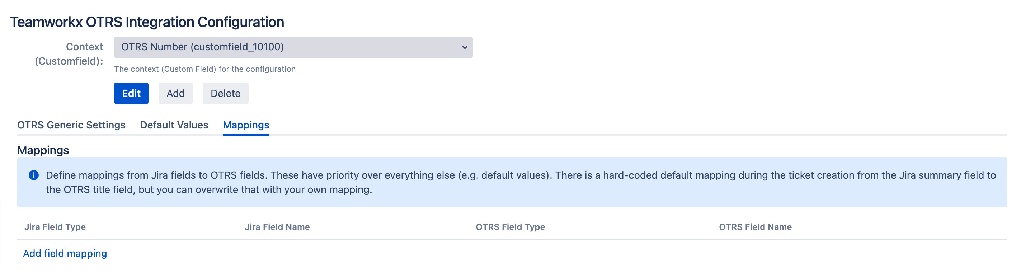1021x277 pixels.
Task: Click the Teamworkx OTRS Integration Configuration title
Action: pyautogui.click(x=147, y=22)
